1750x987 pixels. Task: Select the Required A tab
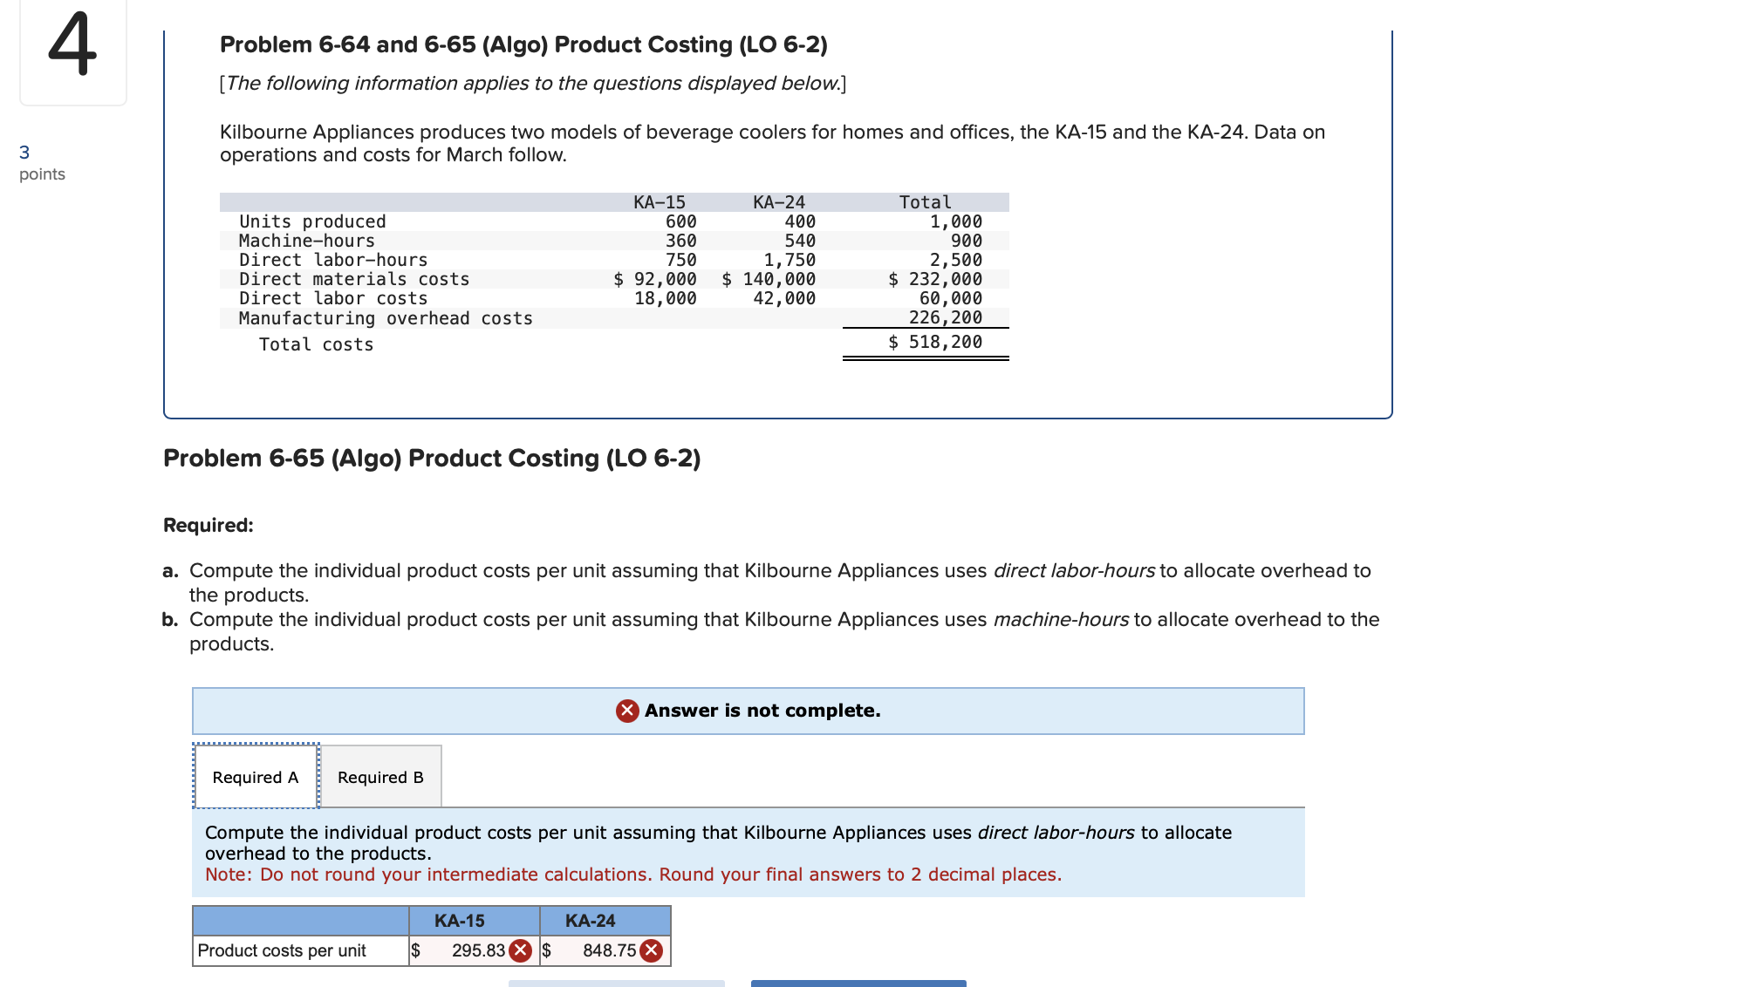[255, 775]
